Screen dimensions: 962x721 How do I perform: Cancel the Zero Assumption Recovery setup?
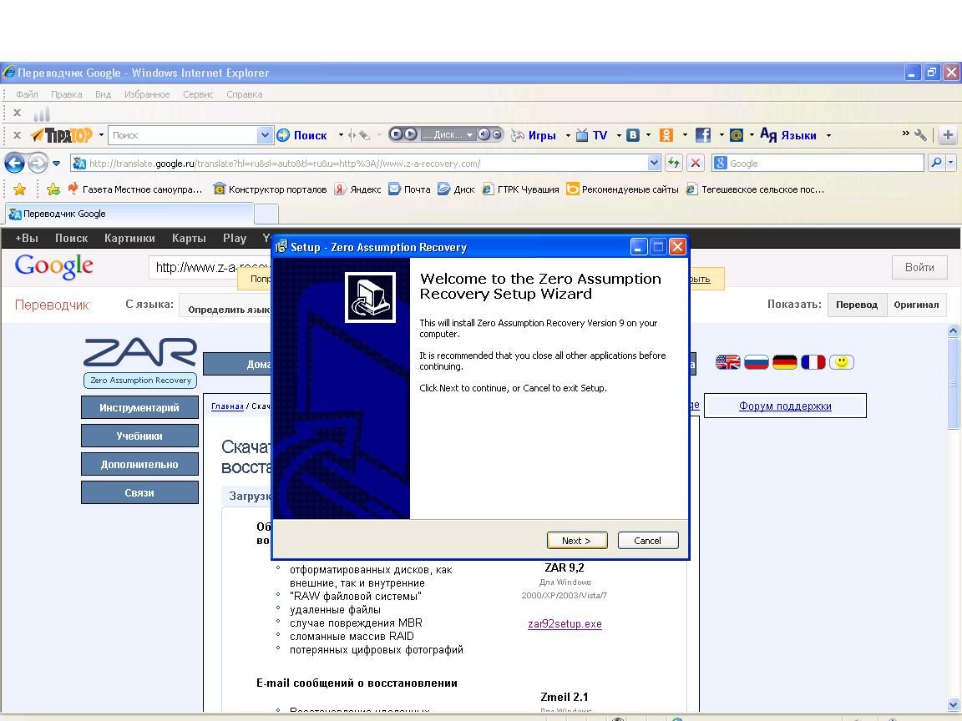[x=647, y=540]
